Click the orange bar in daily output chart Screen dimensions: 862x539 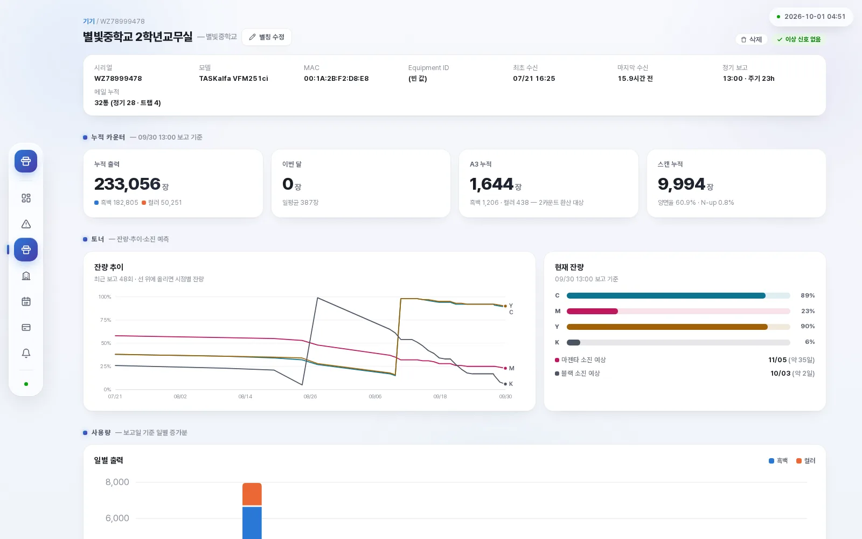(252, 494)
